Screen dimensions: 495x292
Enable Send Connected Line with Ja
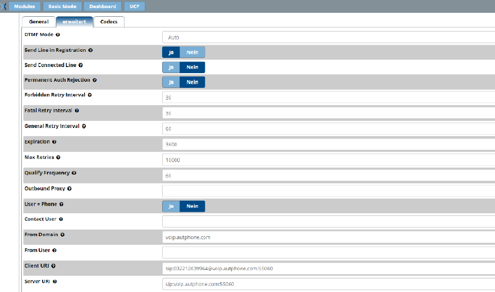click(171, 68)
